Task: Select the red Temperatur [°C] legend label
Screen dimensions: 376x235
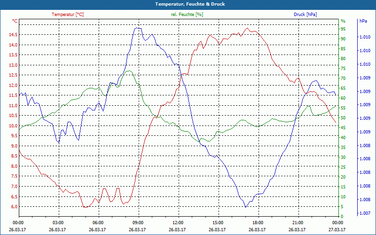Action: tap(68, 15)
